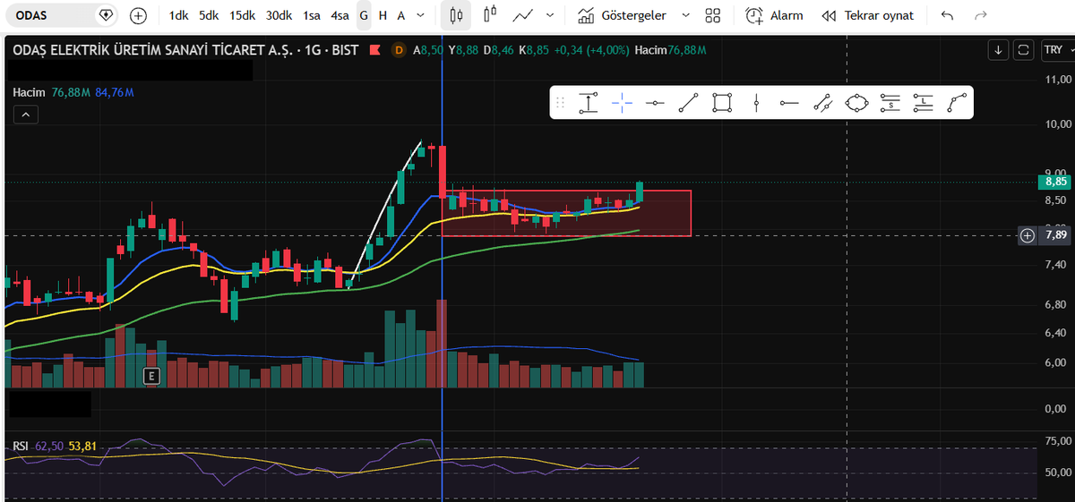Undo the last chart action
The width and height of the screenshot is (1075, 502).
click(948, 15)
